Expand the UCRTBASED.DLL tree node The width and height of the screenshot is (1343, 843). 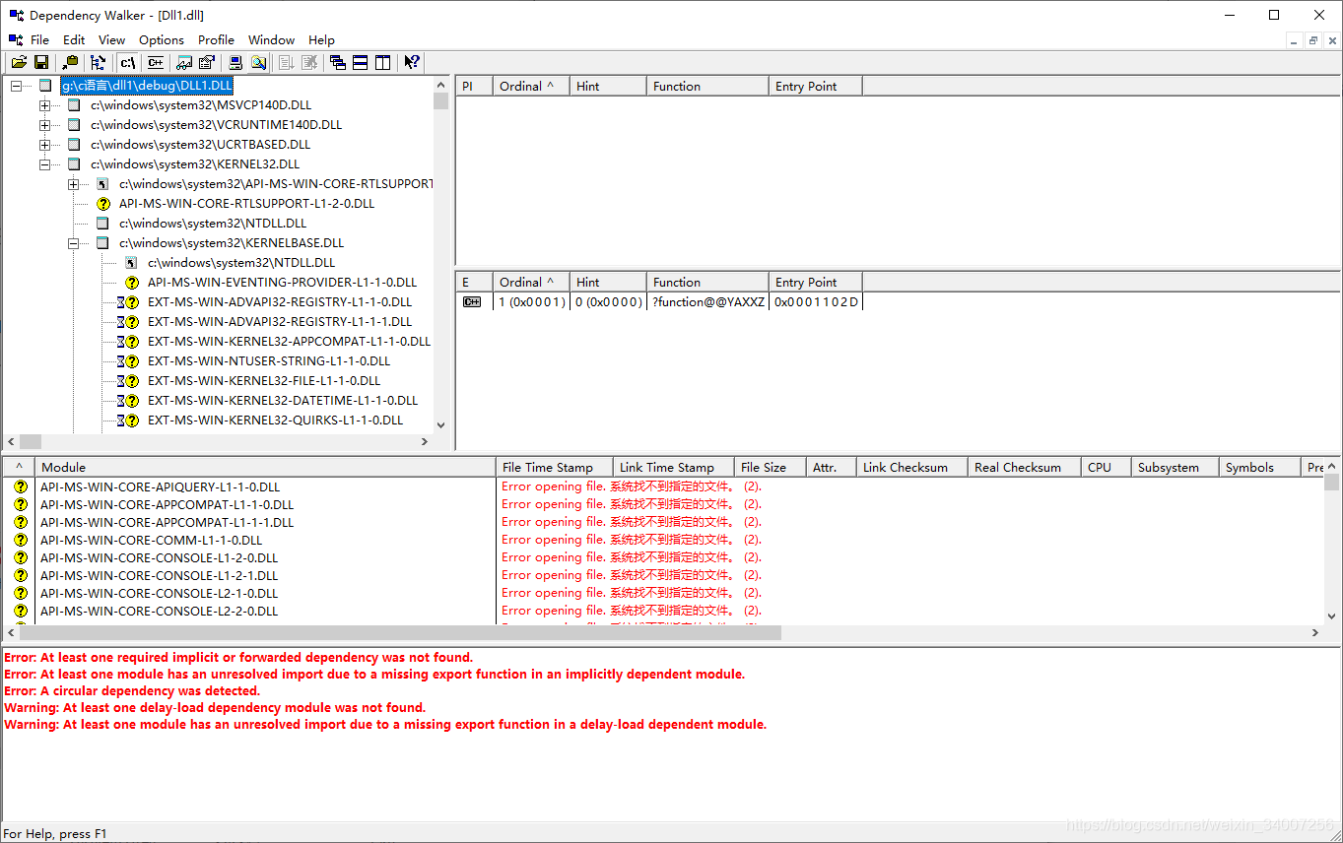click(44, 145)
